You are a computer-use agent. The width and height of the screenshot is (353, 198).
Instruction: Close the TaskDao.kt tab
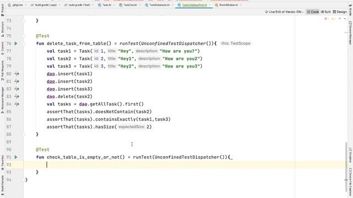[140, 5]
